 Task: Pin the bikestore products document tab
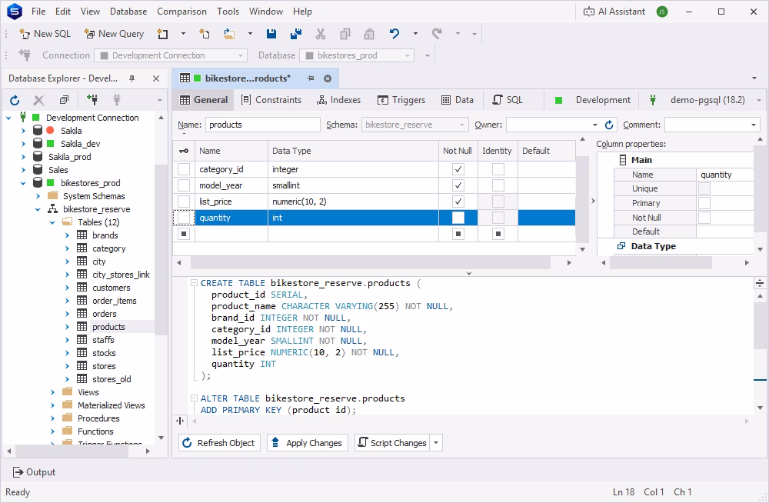tap(311, 78)
